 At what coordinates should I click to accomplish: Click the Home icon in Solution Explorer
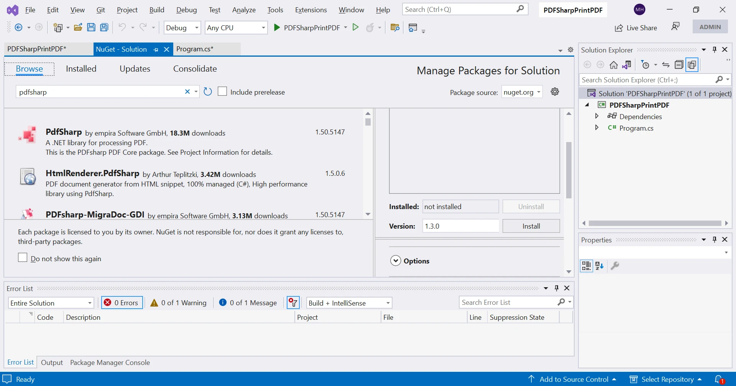614,65
